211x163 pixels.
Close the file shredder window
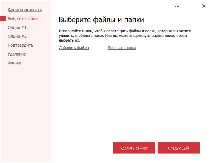[x=203, y=6]
